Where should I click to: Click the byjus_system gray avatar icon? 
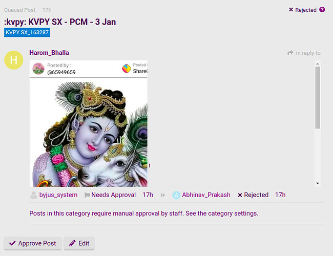[x=33, y=195]
